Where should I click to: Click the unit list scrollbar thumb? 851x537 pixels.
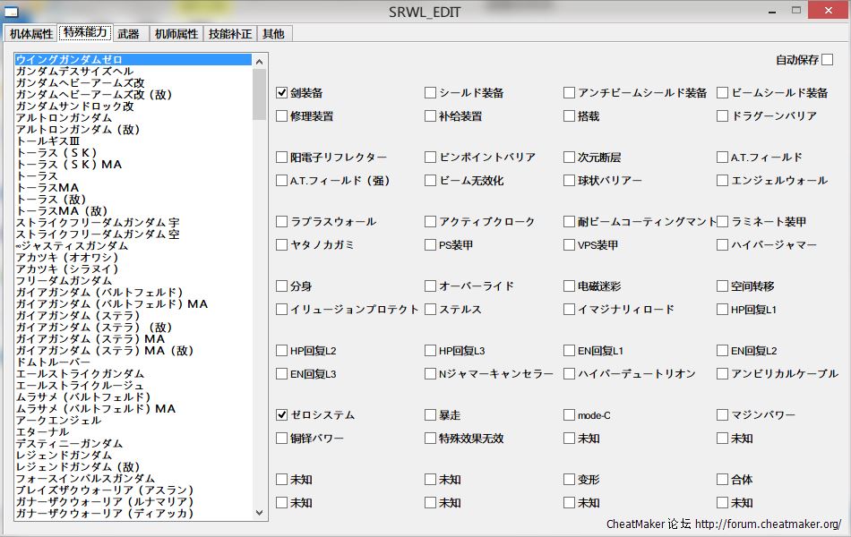point(260,94)
